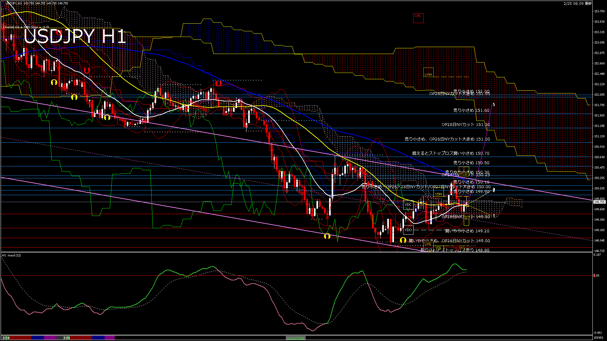
Task: Select the white YDC marker box
Action: (x=408, y=205)
